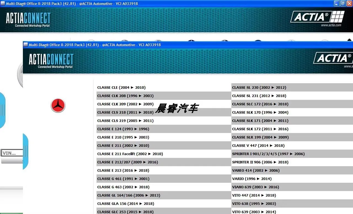353x214 pixels.
Task: Select VITO 447 (2014 ► 2018)
Action: (292, 195)
